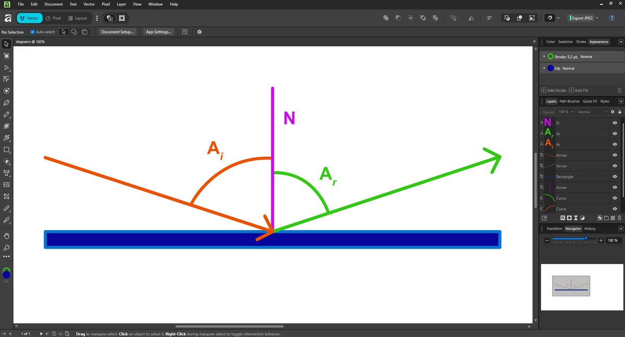Select the Rectangle shape tool
625x337 pixels.
[x=6, y=149]
